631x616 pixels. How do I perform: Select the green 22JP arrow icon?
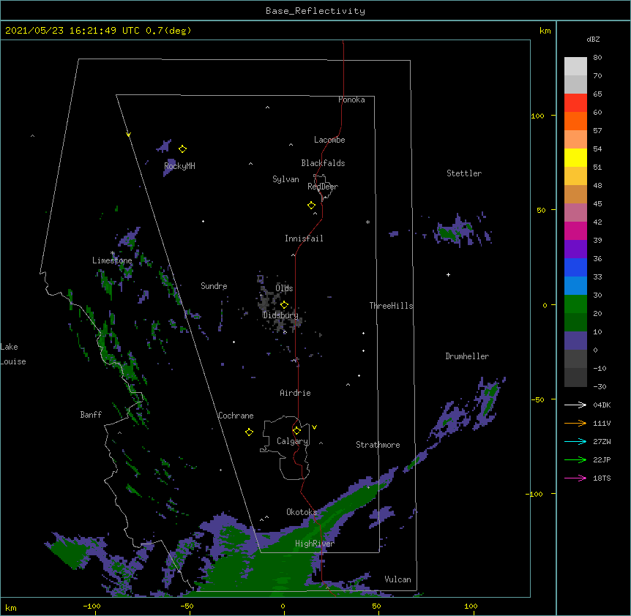[x=575, y=459]
